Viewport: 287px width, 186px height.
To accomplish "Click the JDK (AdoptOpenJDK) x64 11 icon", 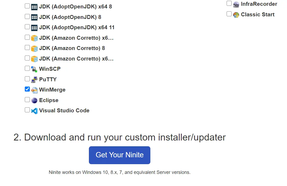I will tap(34, 28).
